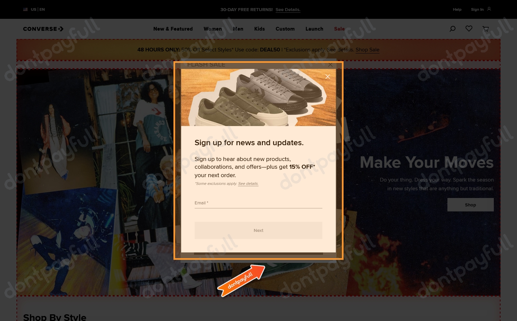Open the Sale menu
The width and height of the screenshot is (517, 321).
coord(340,29)
